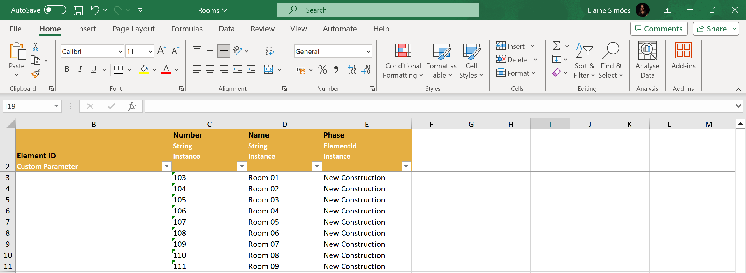
Task: Expand the Calibri font name dropdown
Action: (x=120, y=52)
